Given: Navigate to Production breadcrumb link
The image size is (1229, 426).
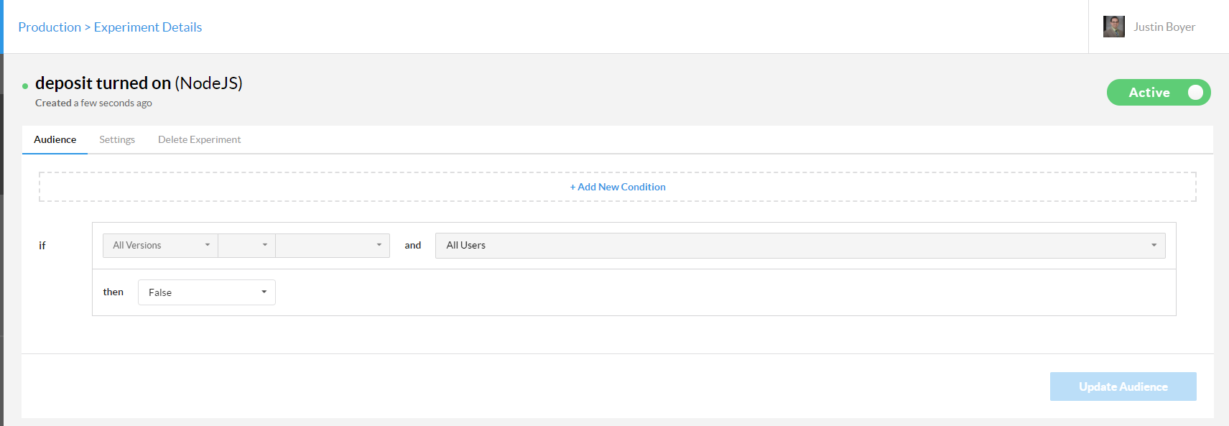Looking at the screenshot, I should coord(50,27).
